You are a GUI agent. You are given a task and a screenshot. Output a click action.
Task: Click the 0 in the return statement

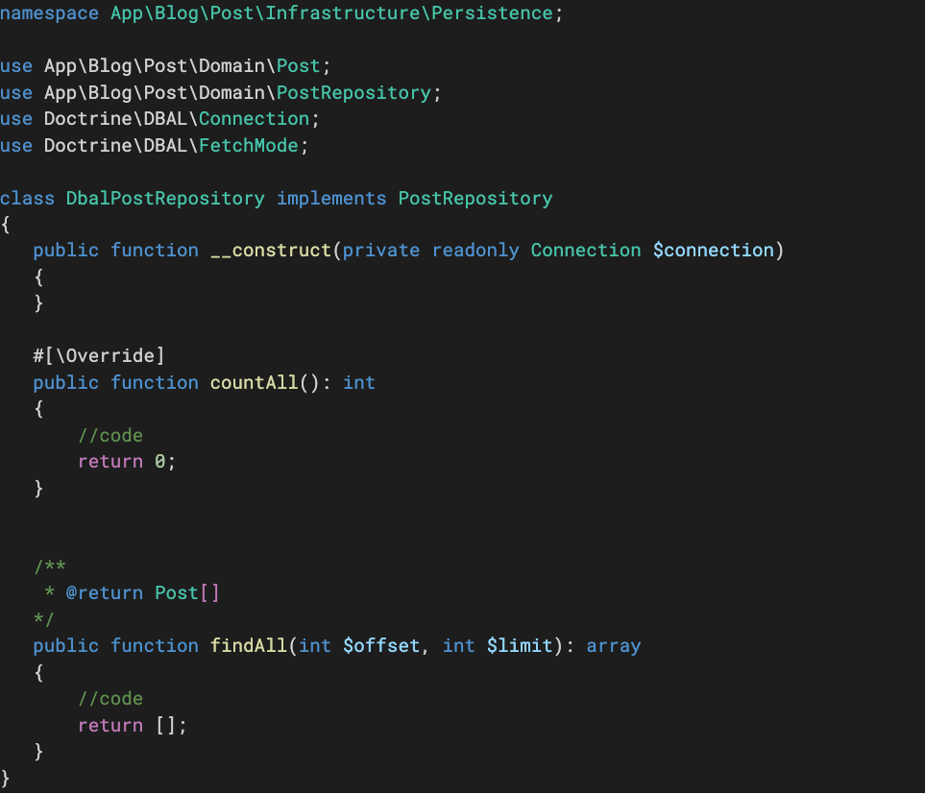coord(160,462)
